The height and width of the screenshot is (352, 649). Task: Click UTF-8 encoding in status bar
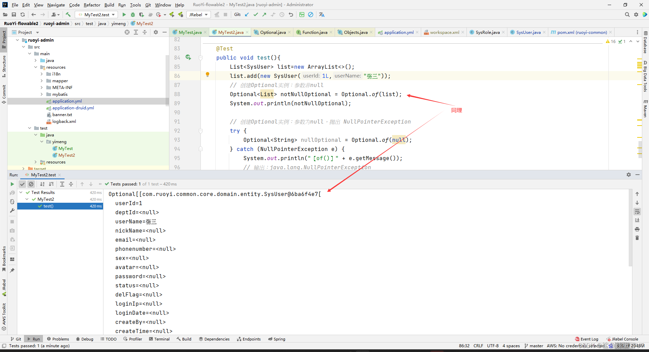(493, 346)
